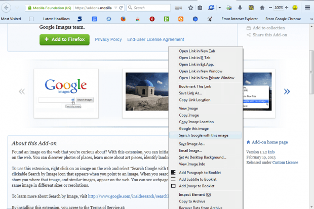Viewport: 314px width, 209px height.
Task: Click the video camera toolbar icon
Action: coord(178,8)
